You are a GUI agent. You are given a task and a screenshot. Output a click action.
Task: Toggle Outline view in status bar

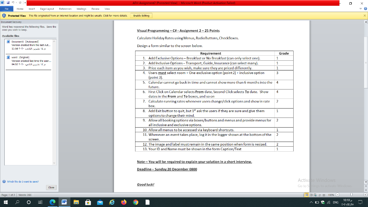[319, 195]
